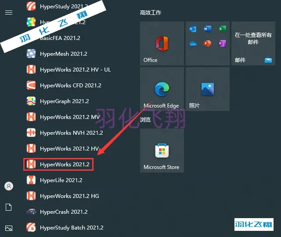The width and height of the screenshot is (281, 237).
Task: Click the HyperWorks CFD 2021.2 text label
Action: click(x=71, y=86)
